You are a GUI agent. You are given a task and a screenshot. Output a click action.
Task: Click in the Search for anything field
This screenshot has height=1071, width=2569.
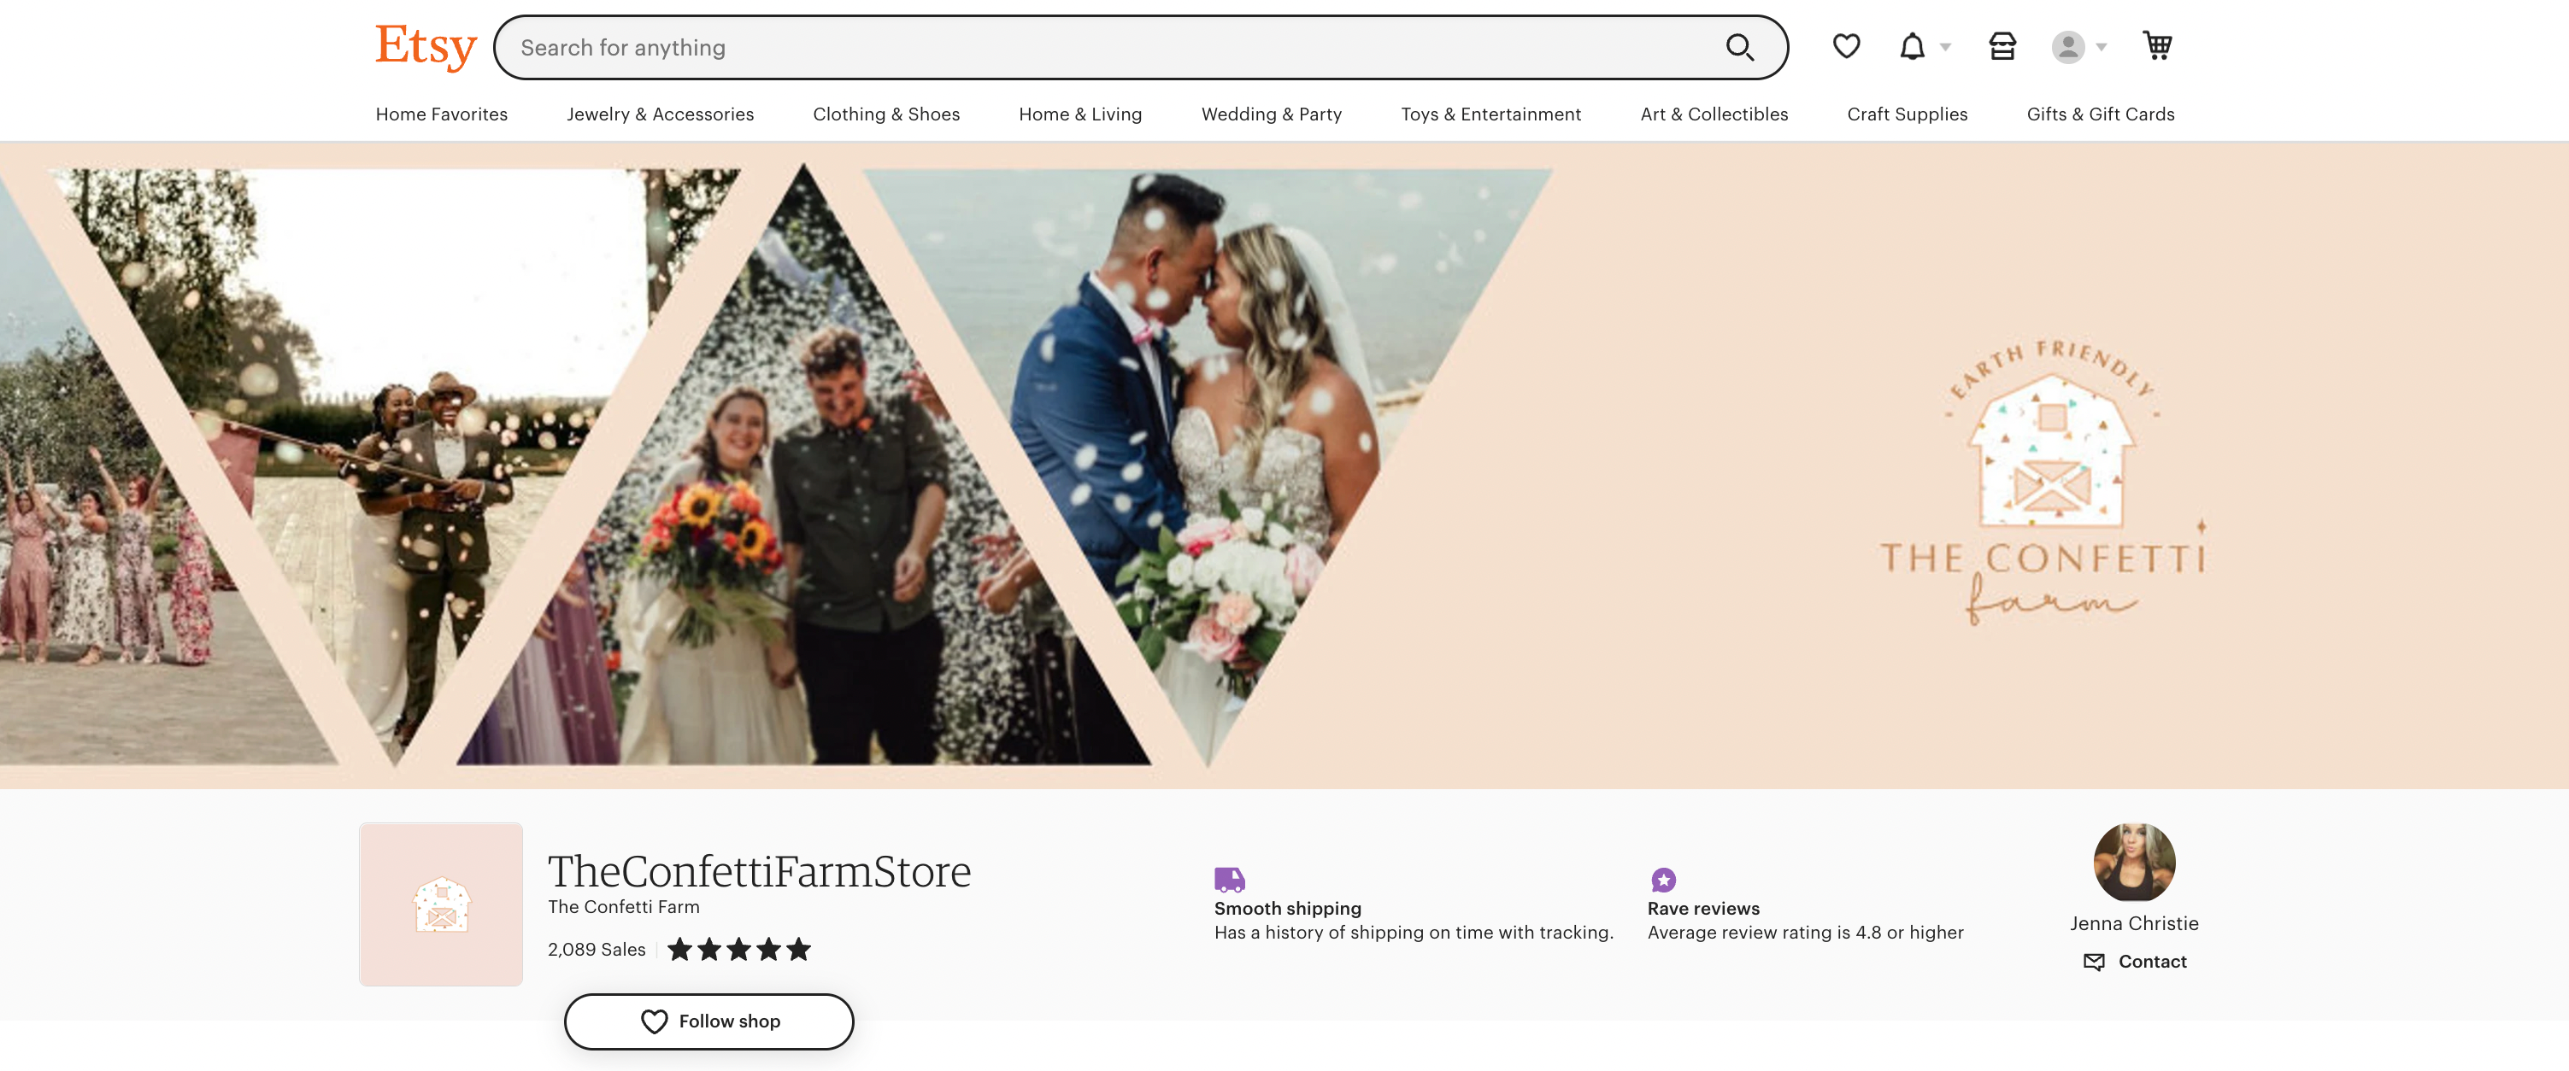pyautogui.click(x=1140, y=47)
